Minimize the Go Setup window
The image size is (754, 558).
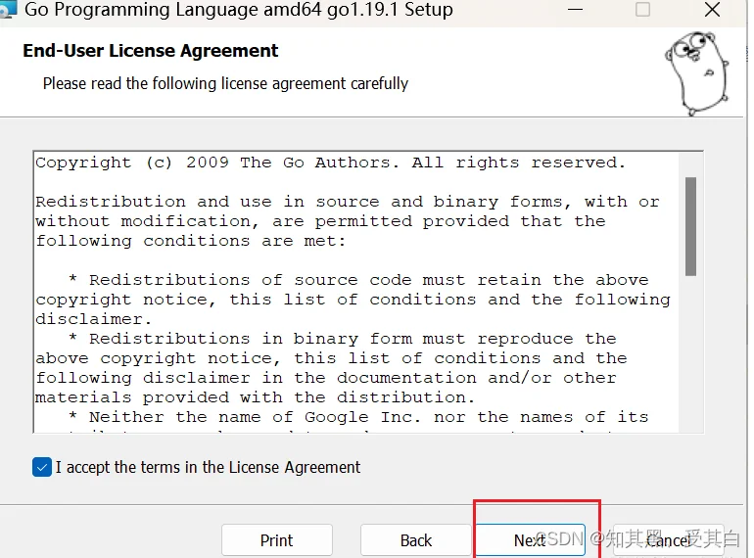point(575,10)
